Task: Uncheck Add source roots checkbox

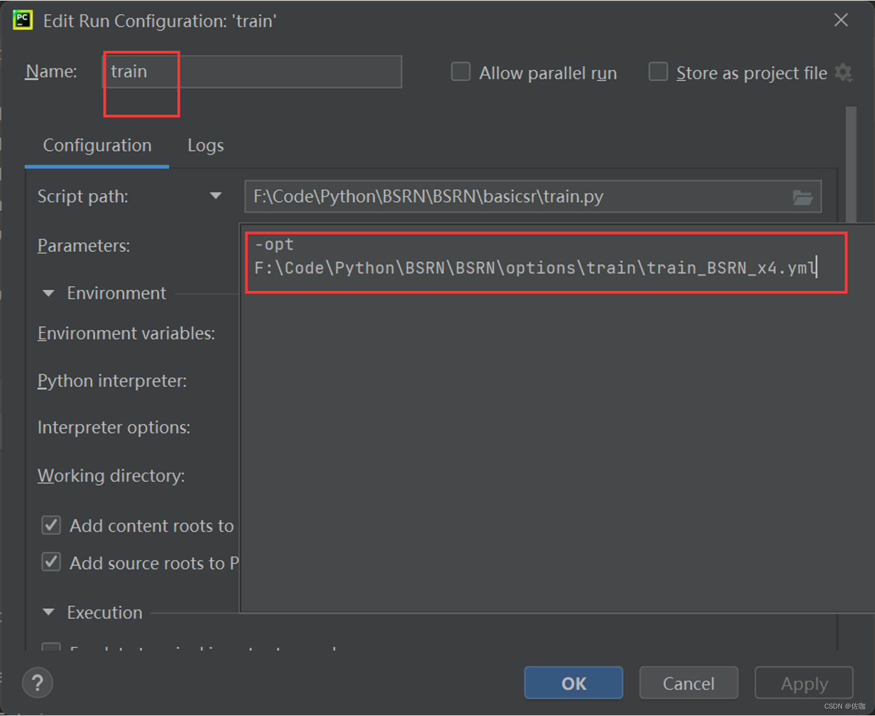Action: (x=51, y=562)
